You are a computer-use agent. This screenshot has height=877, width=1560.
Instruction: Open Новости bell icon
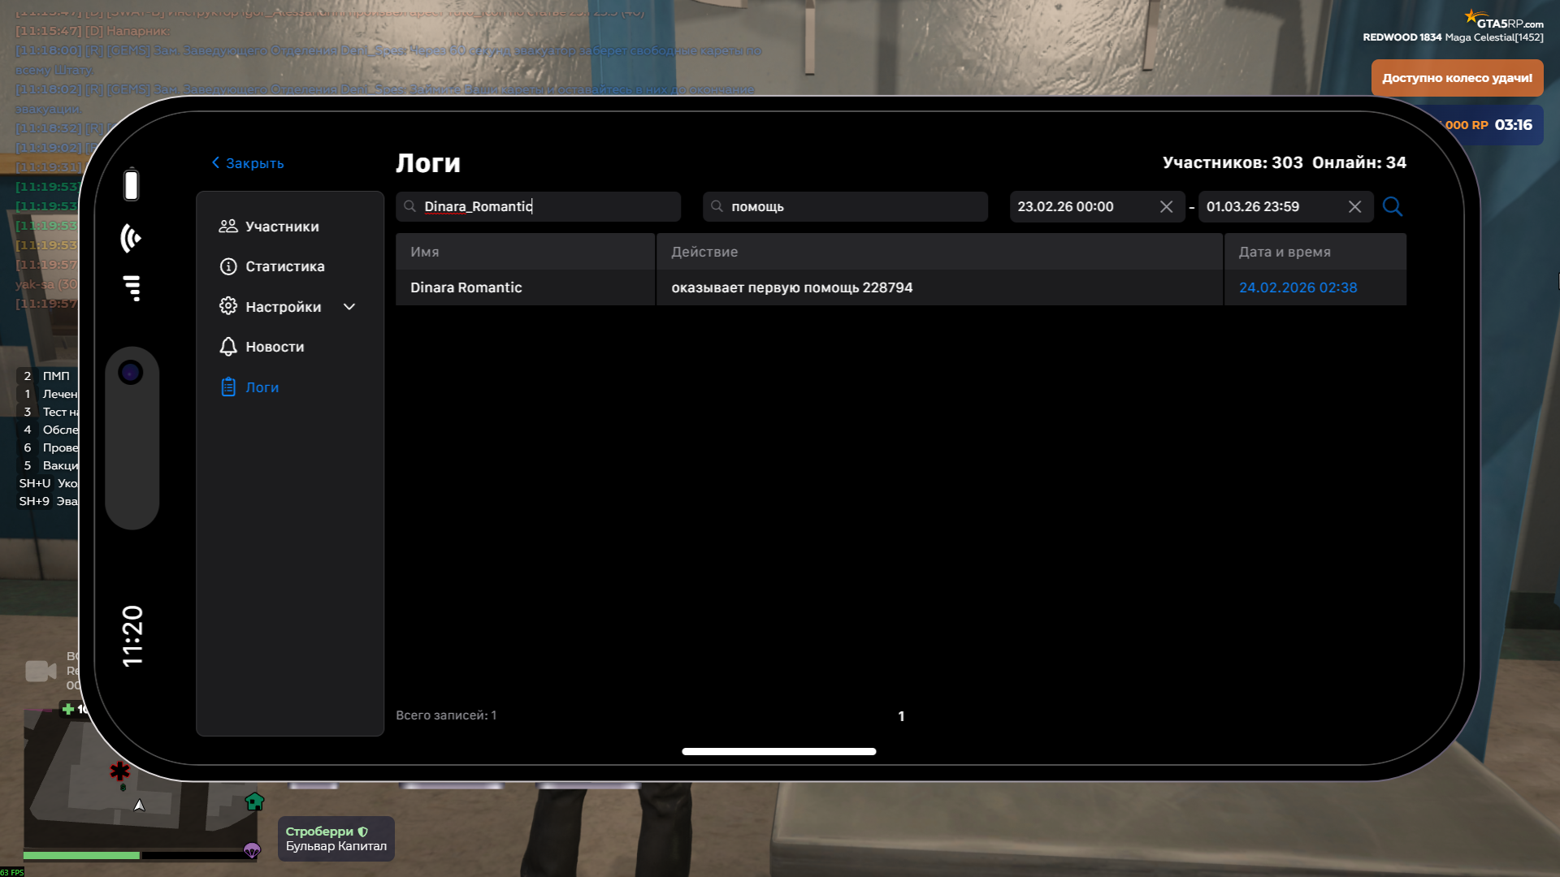click(228, 347)
